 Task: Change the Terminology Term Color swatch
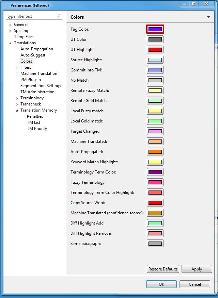click(x=155, y=172)
